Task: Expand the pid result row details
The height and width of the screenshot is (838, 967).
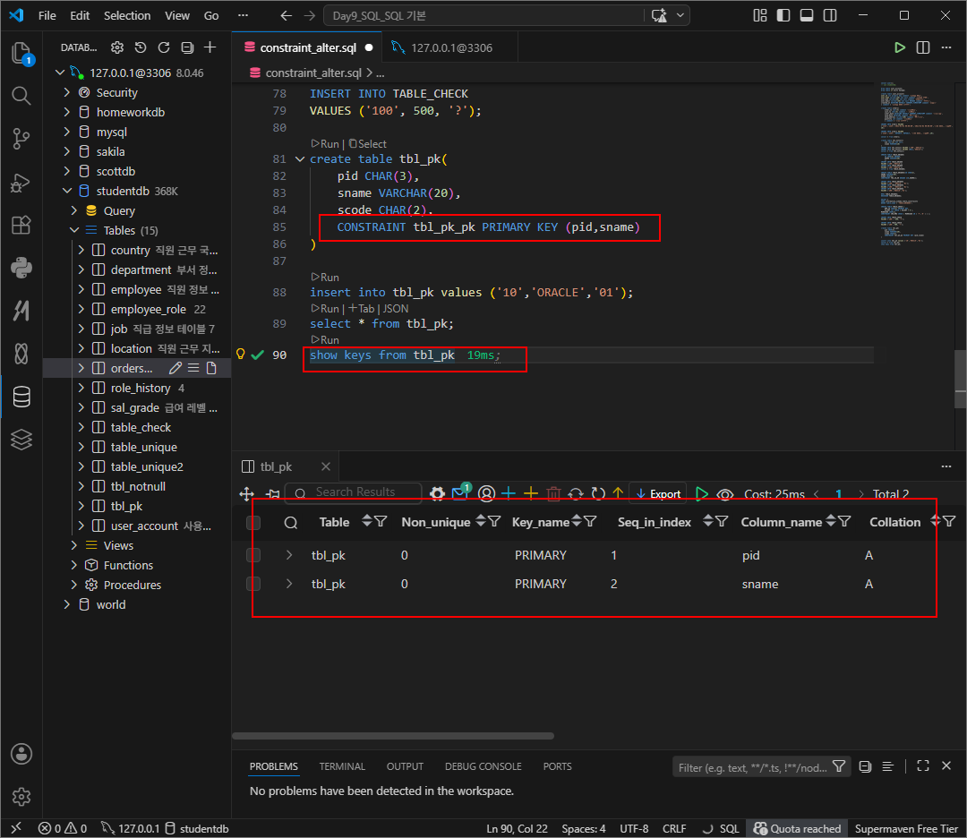Action: pyautogui.click(x=288, y=555)
